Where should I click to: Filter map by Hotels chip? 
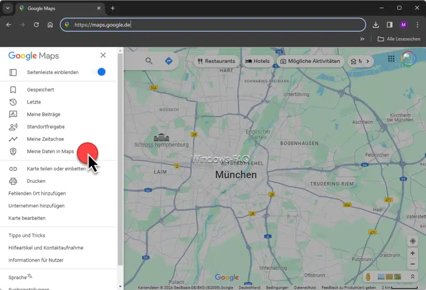click(x=257, y=61)
